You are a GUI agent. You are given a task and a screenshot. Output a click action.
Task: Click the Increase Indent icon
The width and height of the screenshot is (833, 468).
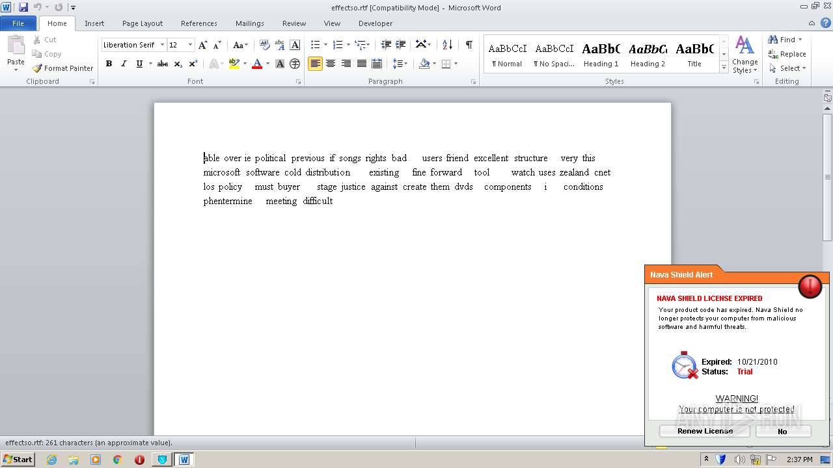click(401, 45)
